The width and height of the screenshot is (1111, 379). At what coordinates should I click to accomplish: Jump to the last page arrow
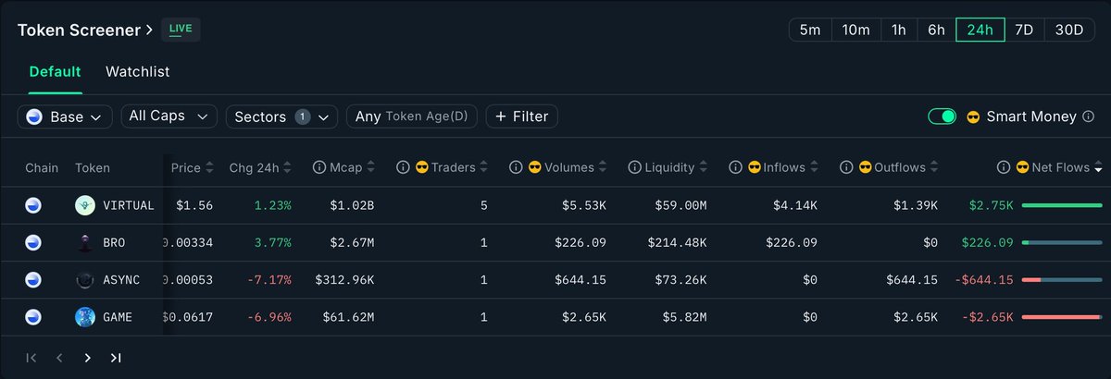116,358
